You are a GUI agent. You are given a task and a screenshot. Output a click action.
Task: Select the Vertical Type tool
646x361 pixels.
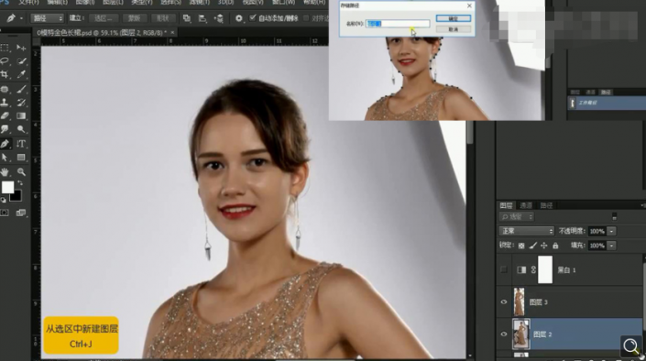21,144
